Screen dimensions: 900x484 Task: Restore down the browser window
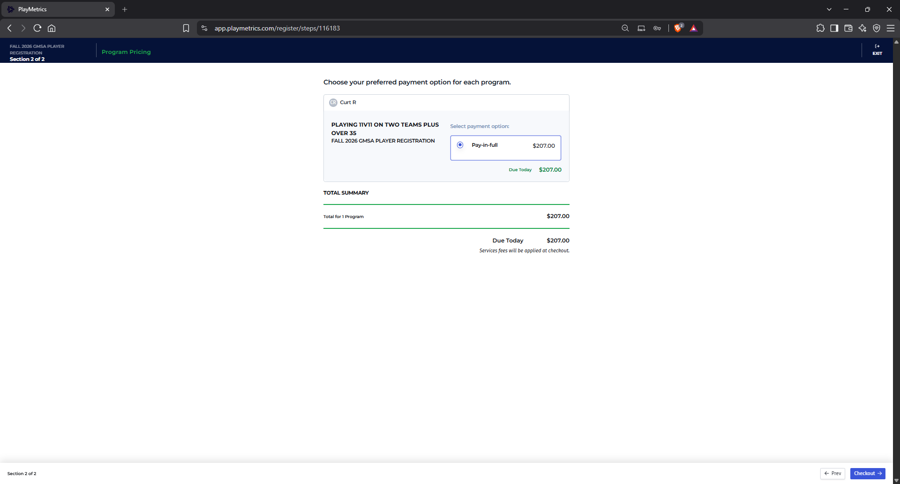click(x=868, y=9)
